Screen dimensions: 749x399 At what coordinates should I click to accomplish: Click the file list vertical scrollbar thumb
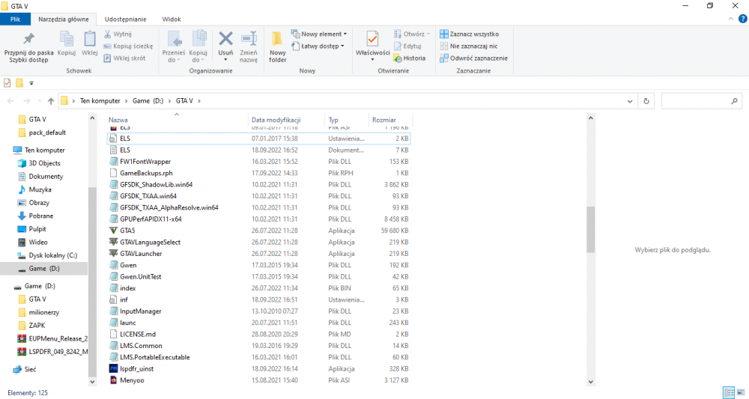pos(590,230)
